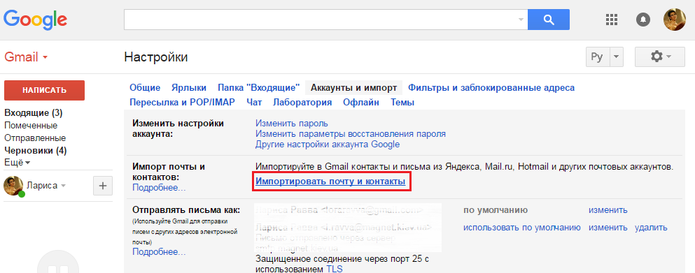Open the Офлайн tab
This screenshot has width=695, height=273.
click(360, 103)
